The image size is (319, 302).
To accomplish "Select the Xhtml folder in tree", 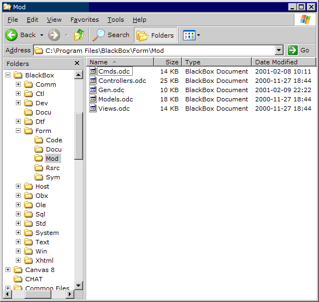I will pyautogui.click(x=44, y=261).
